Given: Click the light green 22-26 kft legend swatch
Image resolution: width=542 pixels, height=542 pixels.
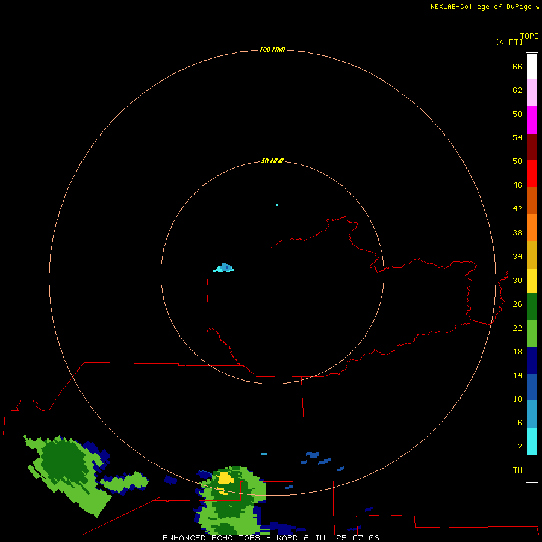Looking at the screenshot, I should [x=532, y=334].
